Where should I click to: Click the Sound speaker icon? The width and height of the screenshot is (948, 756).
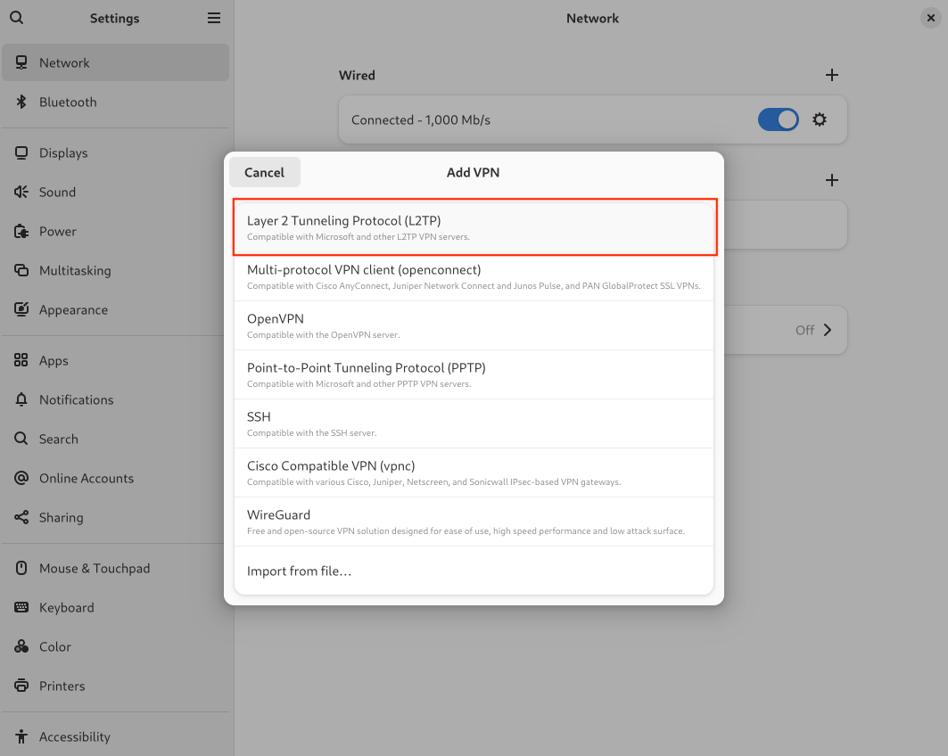[x=21, y=192]
